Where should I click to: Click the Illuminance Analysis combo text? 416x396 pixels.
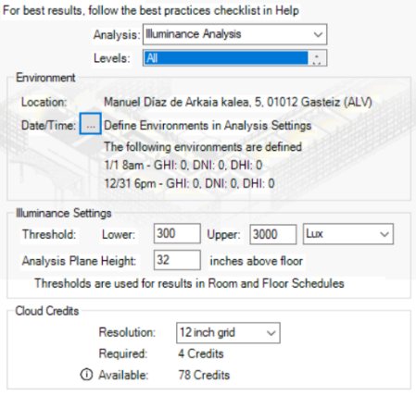(194, 34)
